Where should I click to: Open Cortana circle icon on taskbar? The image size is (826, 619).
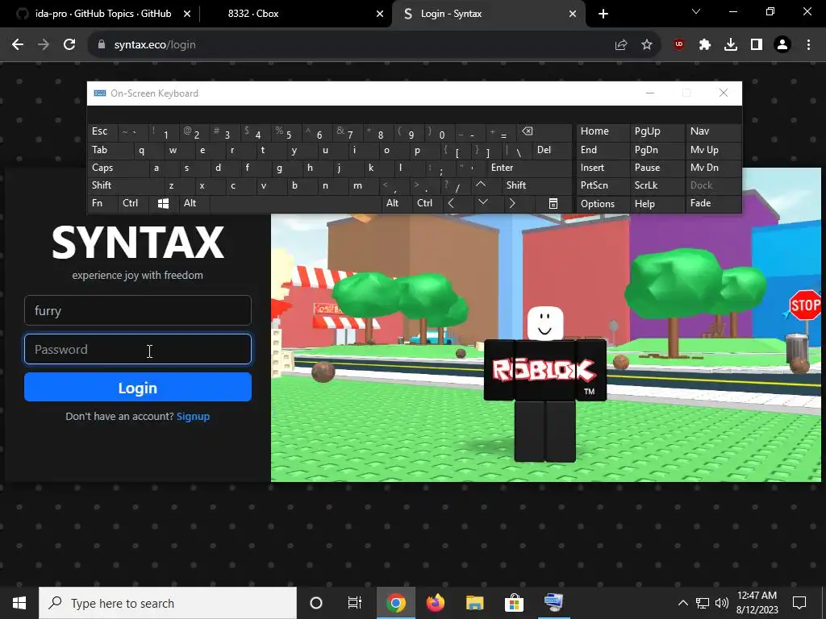(315, 603)
